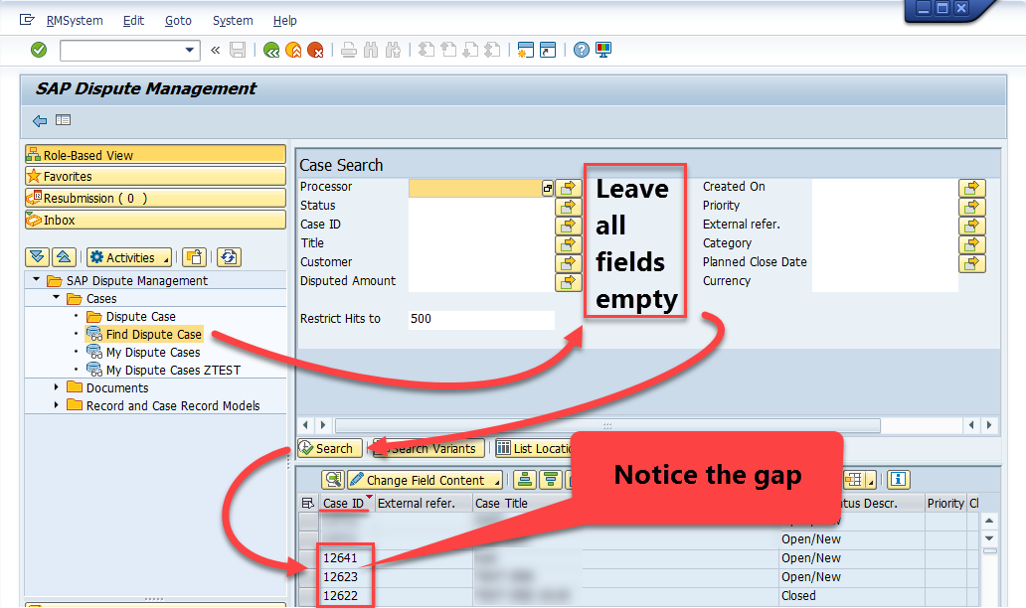Click into the Processor input field
The height and width of the screenshot is (608, 1026).
475,189
